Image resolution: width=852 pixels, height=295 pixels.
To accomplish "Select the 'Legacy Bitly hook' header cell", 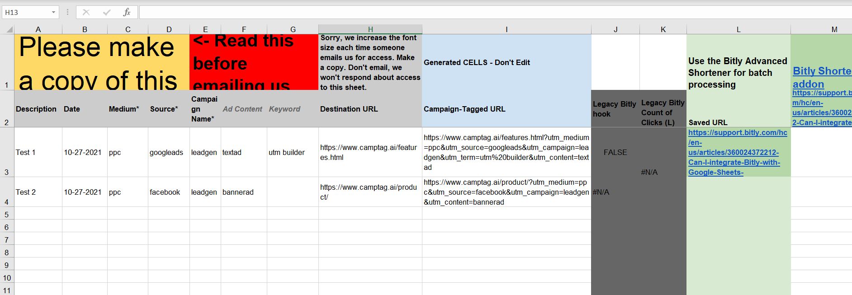I will 615,109.
